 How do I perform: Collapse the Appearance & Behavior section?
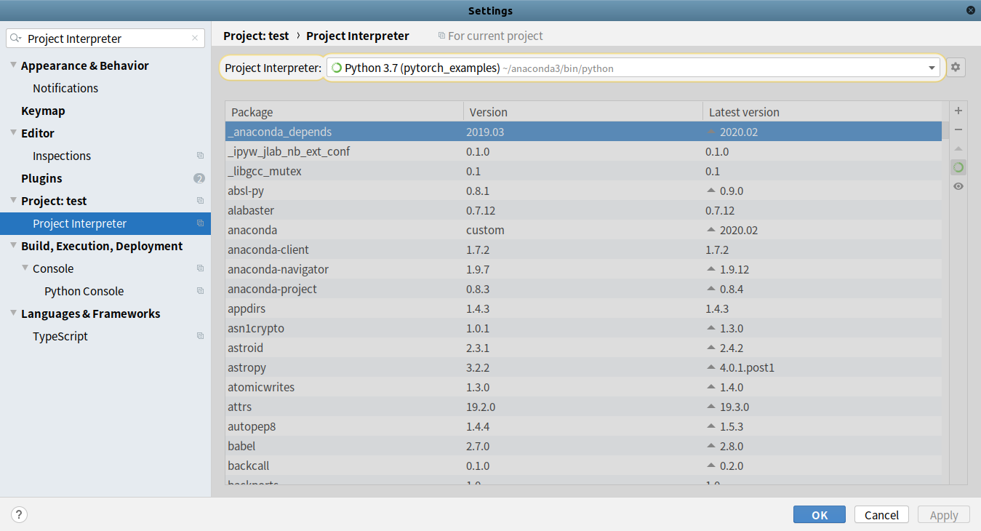click(13, 65)
